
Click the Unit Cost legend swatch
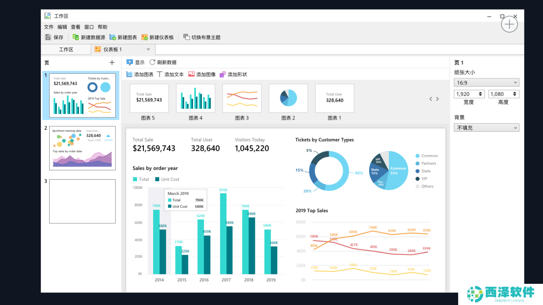(157, 179)
